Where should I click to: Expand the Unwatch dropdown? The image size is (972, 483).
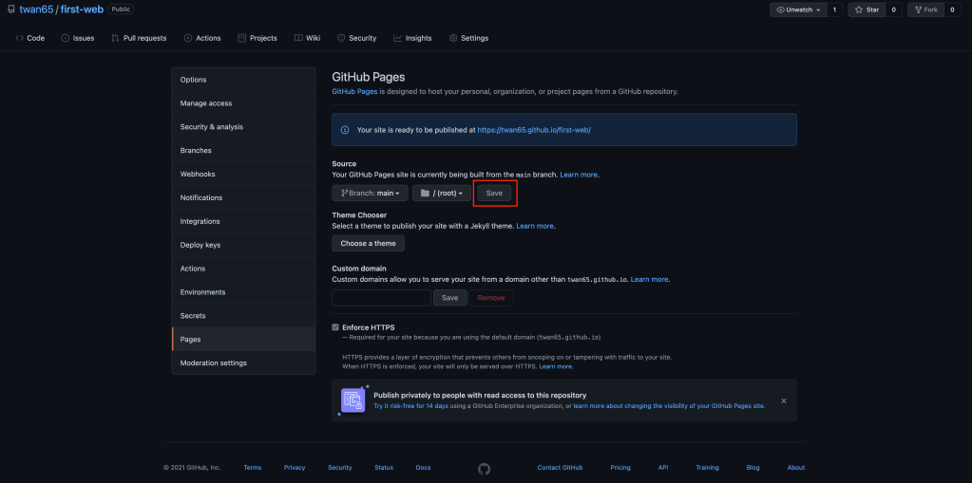click(x=798, y=9)
